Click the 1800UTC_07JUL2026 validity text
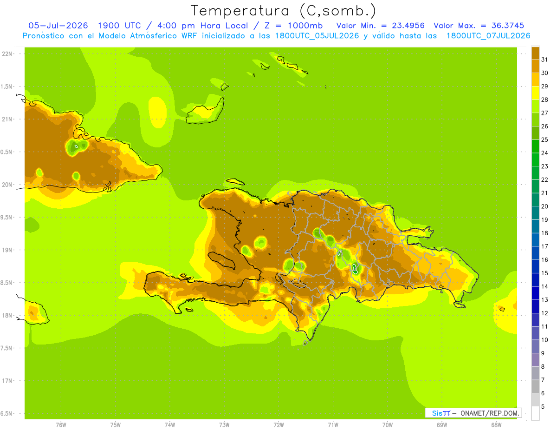557x431 pixels. pyautogui.click(x=488, y=36)
